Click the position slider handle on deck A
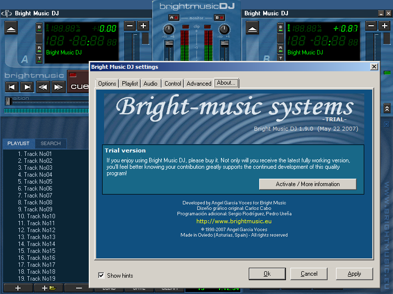This screenshot has height=294, width=393. click(8, 101)
